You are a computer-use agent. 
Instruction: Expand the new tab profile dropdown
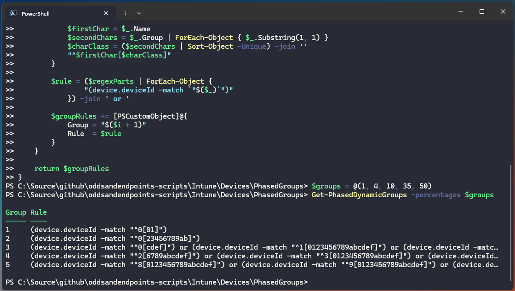coord(139,13)
